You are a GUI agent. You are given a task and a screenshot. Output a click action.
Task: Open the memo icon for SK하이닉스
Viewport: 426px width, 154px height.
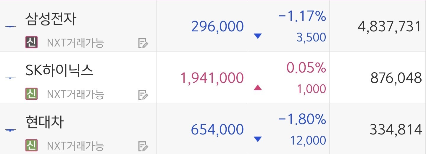pyautogui.click(x=143, y=95)
